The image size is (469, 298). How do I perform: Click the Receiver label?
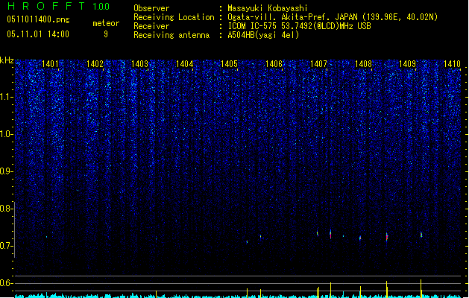(151, 26)
